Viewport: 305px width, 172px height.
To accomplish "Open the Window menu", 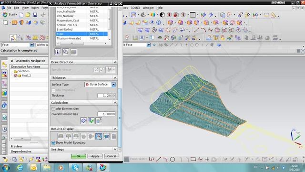I will point(148,8).
